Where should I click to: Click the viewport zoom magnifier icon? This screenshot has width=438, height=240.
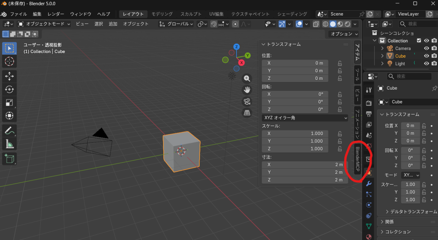(x=247, y=79)
